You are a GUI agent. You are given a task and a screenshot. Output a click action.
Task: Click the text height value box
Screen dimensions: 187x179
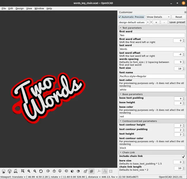point(178,134)
